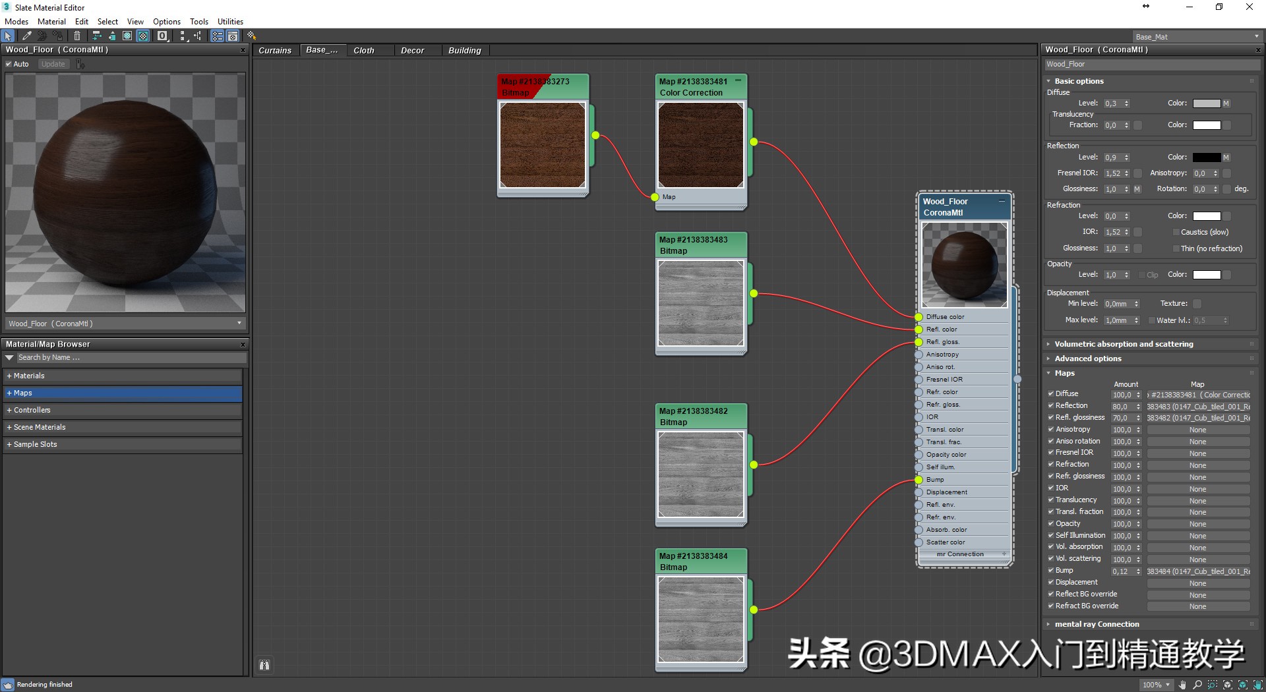Select the Pick Material from Object eyedropper tool

(26, 36)
